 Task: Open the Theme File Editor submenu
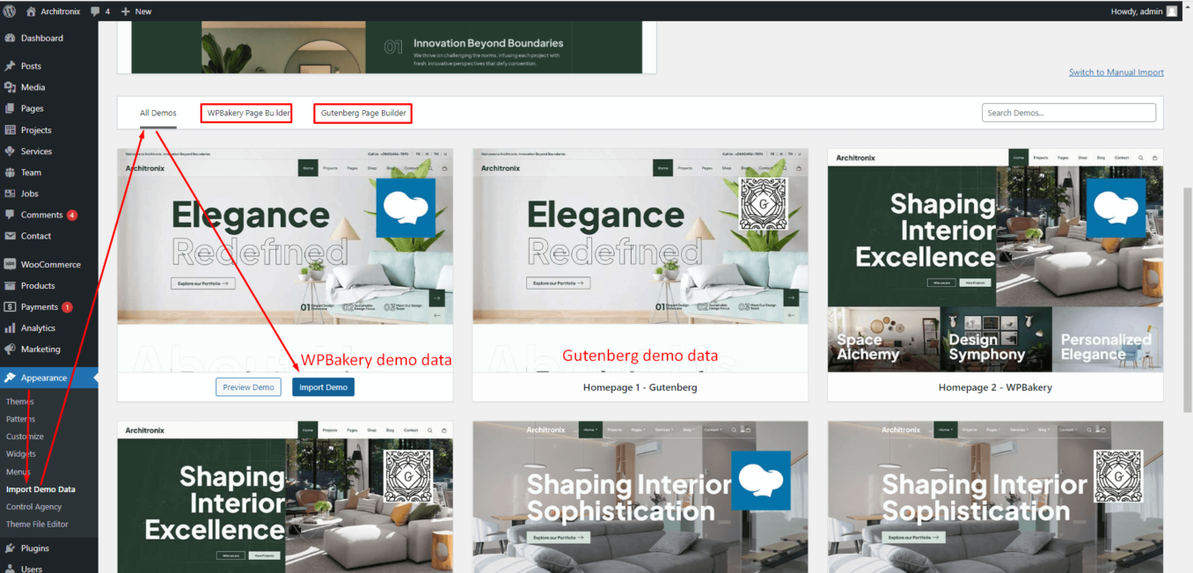[x=37, y=525]
